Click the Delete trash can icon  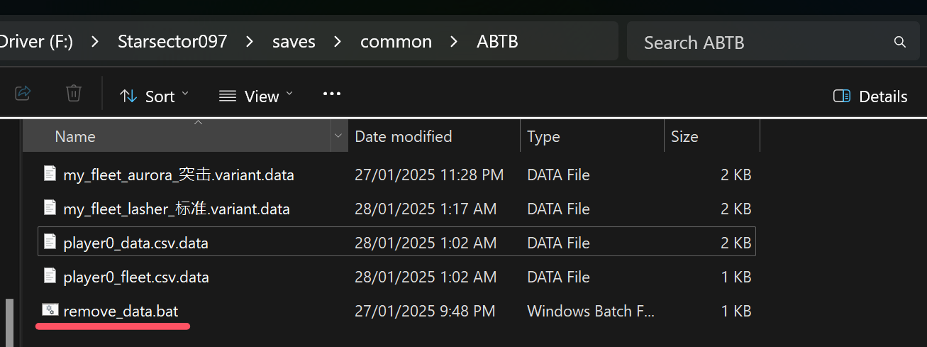pyautogui.click(x=74, y=93)
